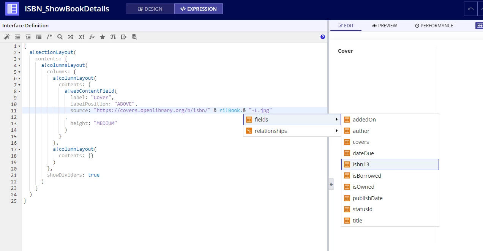Collapse pane with the left arrow handle

(331, 184)
